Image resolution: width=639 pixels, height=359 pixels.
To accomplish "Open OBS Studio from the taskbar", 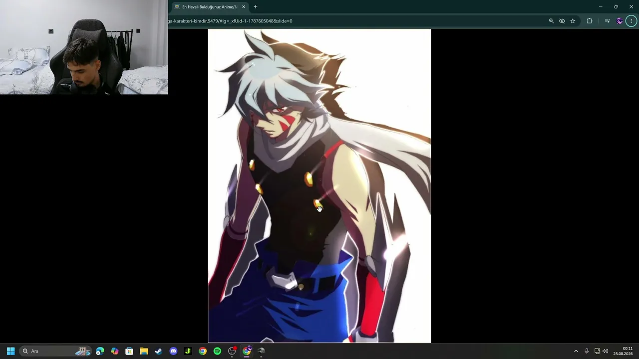I will (232, 351).
